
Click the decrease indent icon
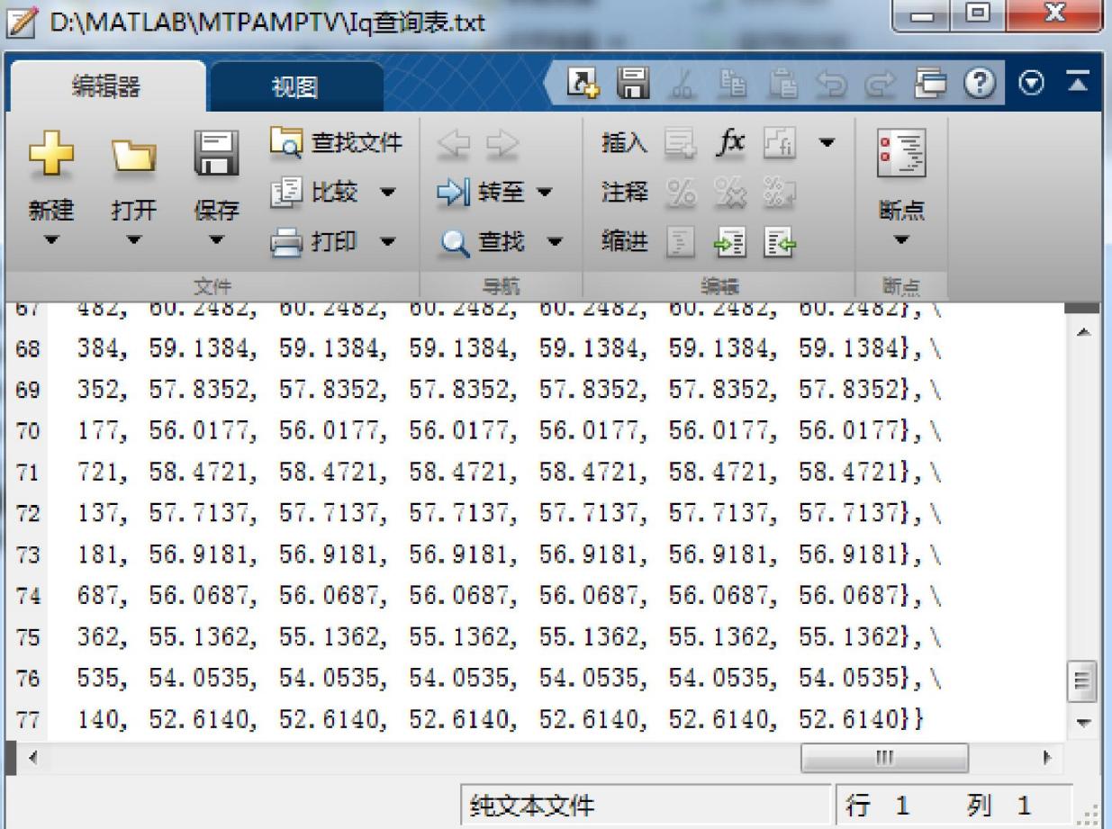pos(780,241)
